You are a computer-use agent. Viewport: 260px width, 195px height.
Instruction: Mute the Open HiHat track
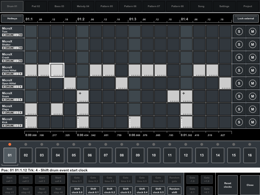point(253,83)
